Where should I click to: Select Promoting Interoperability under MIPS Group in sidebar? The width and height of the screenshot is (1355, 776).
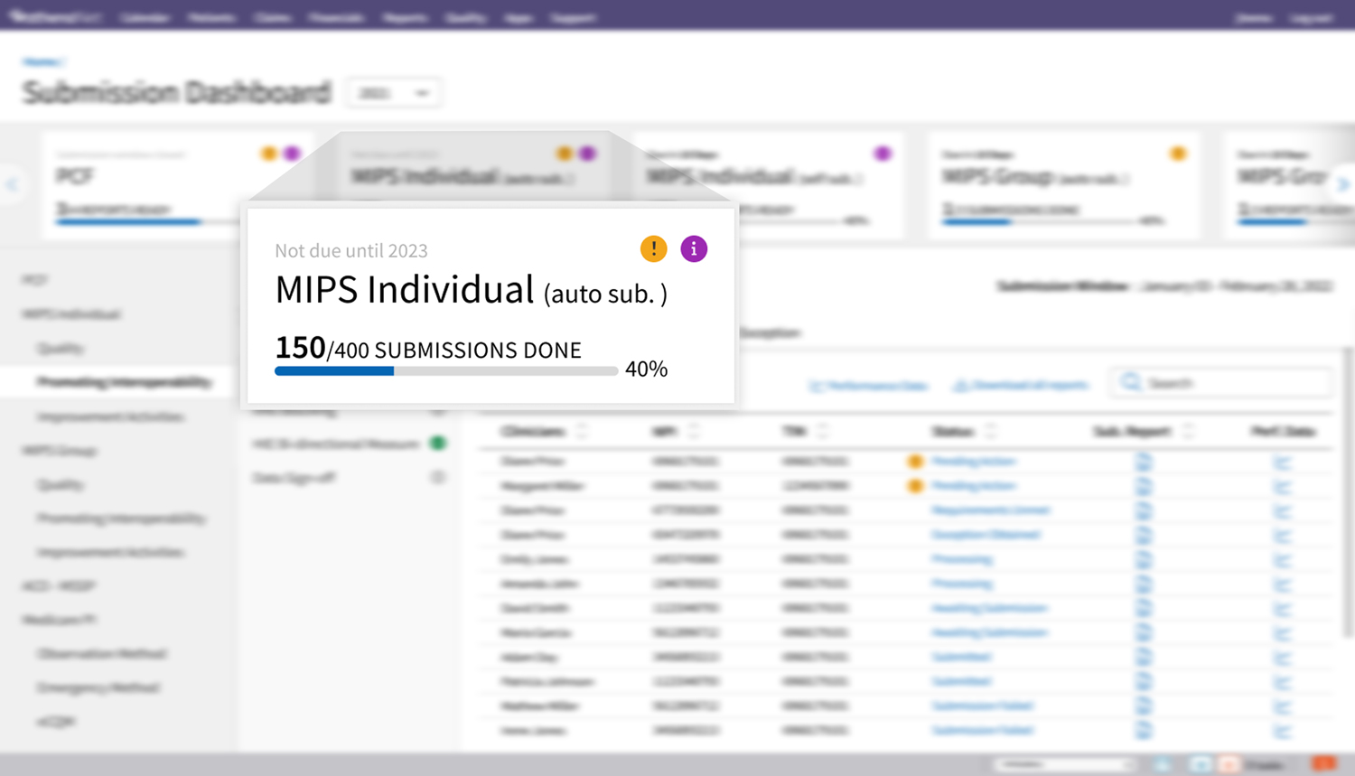(x=121, y=519)
